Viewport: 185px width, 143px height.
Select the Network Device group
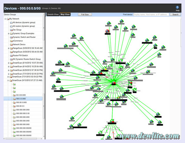(x=19, y=45)
